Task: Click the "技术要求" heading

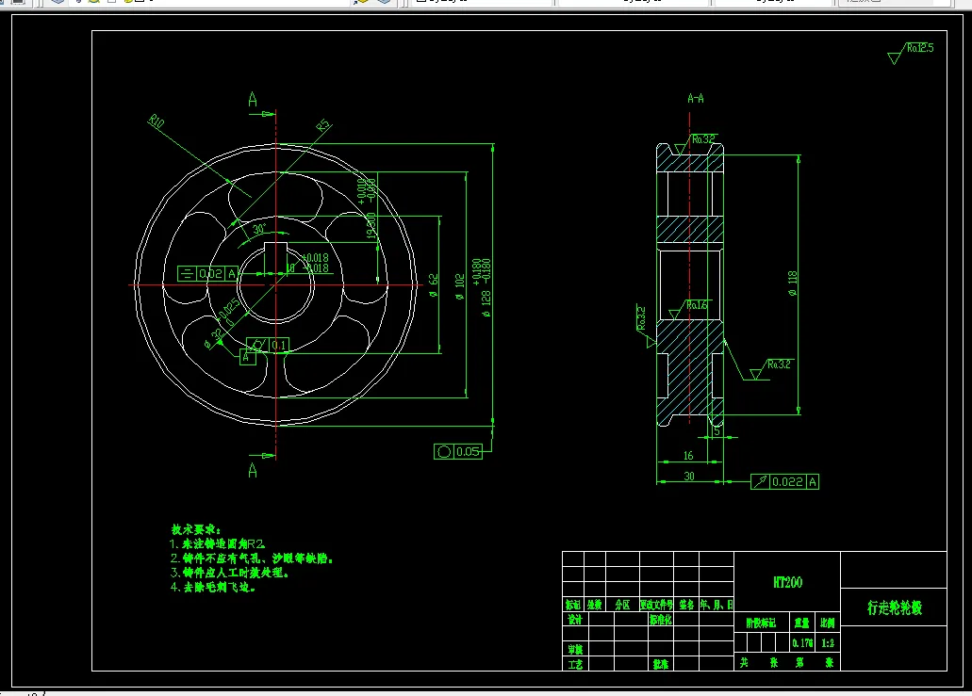Action: tap(196, 529)
